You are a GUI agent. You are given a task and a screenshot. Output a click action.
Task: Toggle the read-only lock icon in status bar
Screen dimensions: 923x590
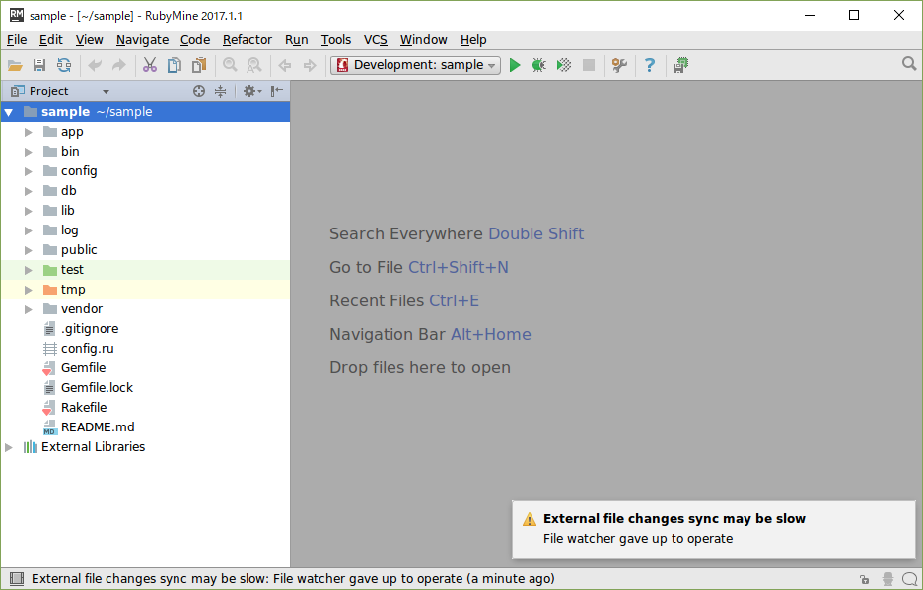click(864, 579)
